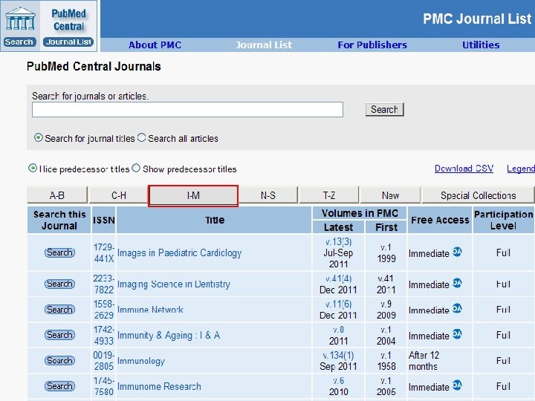
Task: Click ISSN 1598-2629 cell
Action: click(104, 310)
